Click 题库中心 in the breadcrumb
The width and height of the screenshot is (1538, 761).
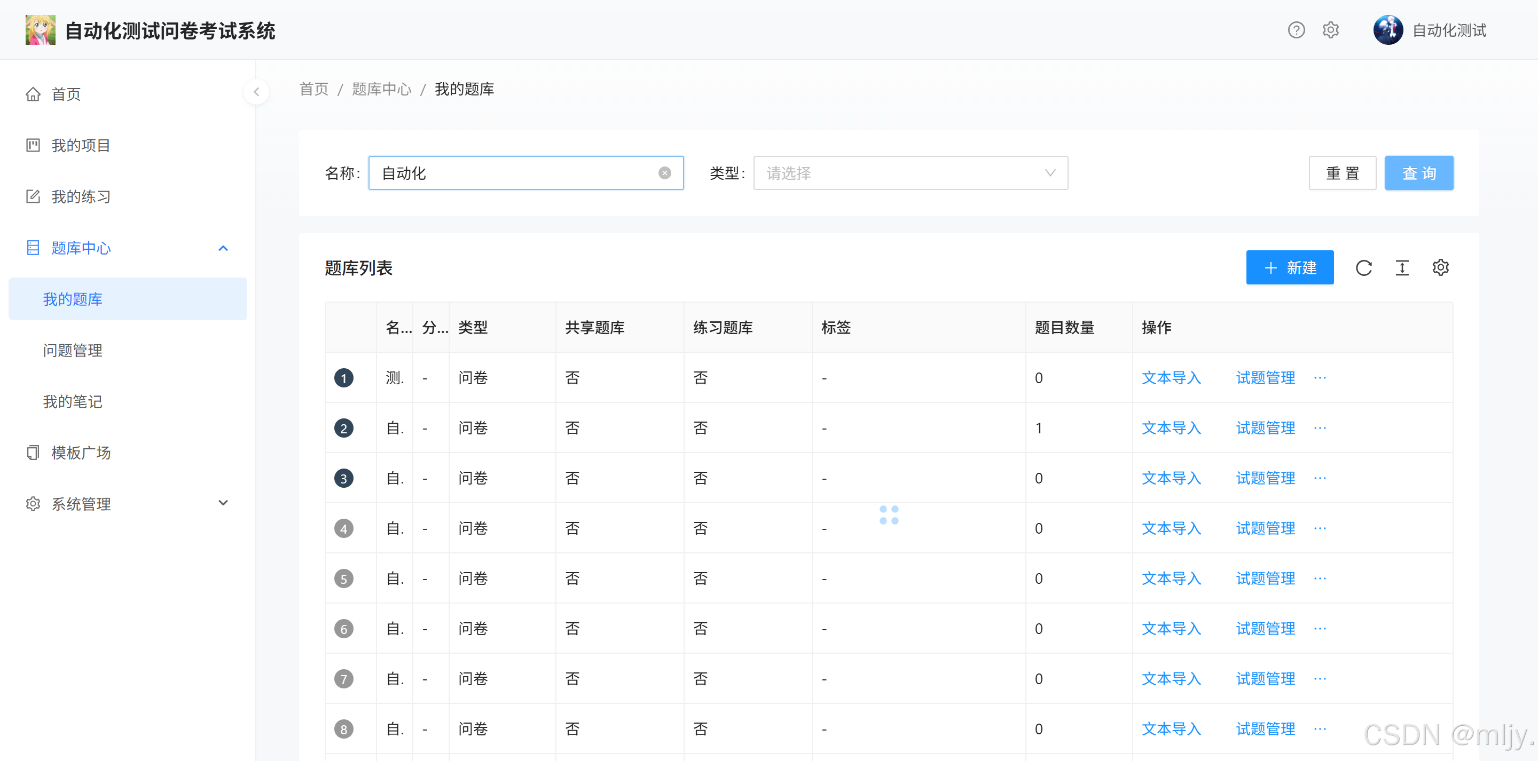(381, 90)
